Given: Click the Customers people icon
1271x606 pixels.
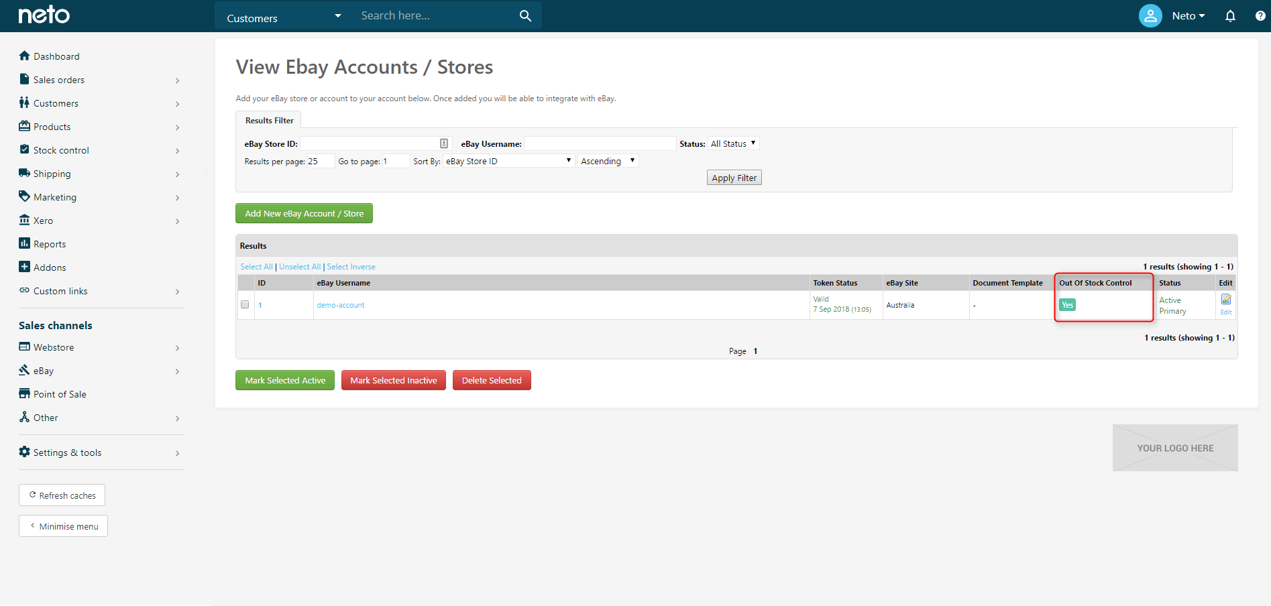Looking at the screenshot, I should pyautogui.click(x=25, y=103).
